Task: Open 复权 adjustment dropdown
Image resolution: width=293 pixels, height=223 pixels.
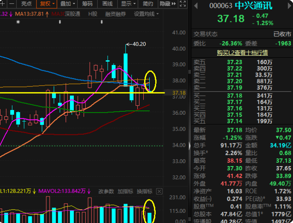Action: pos(47,4)
